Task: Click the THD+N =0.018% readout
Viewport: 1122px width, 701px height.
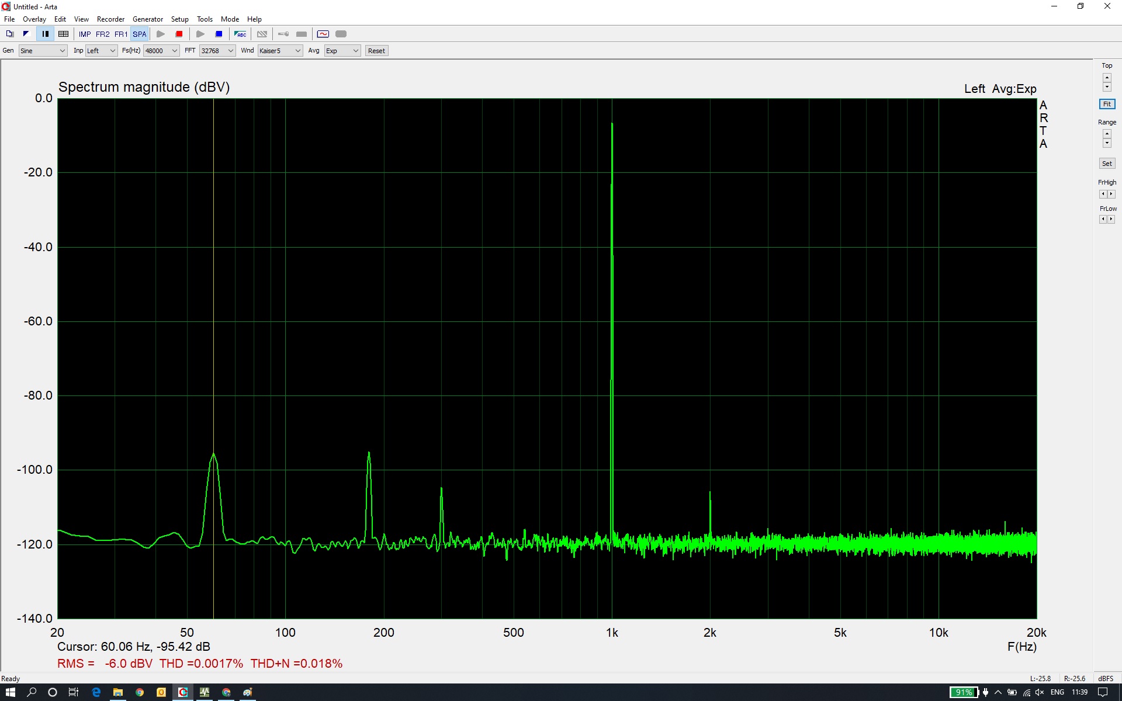Action: click(x=296, y=664)
